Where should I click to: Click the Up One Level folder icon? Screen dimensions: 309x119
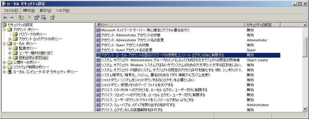[21, 18]
